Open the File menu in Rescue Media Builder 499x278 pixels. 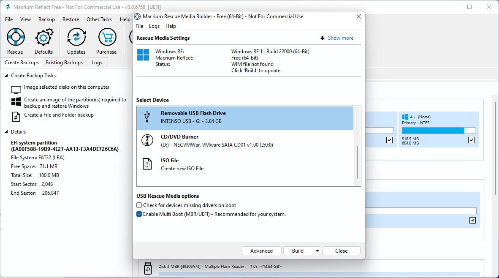[139, 26]
